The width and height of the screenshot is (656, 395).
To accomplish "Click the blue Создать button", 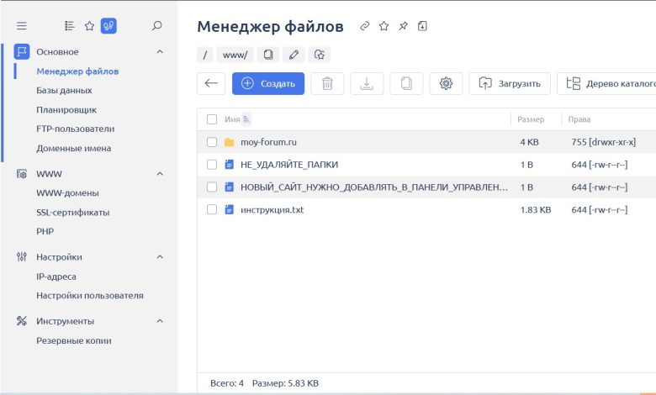I will pos(268,83).
